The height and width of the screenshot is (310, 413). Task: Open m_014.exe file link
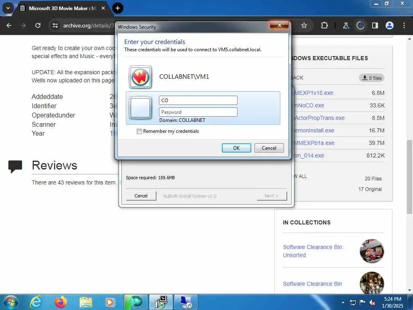point(309,155)
